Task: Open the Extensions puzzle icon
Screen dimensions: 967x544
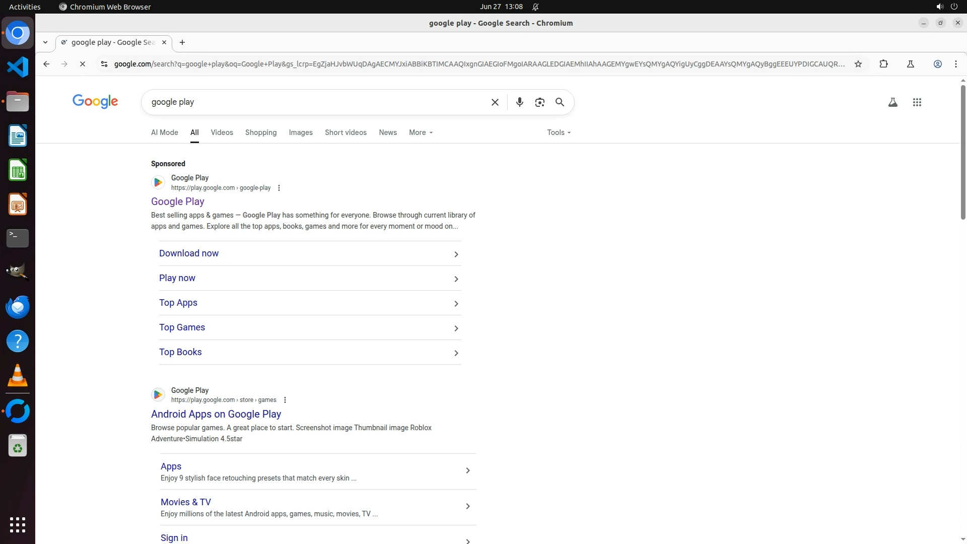Action: [883, 64]
